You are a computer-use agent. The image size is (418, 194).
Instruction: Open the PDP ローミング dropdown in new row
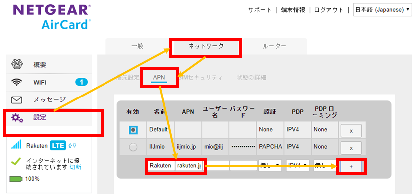tap(324, 166)
